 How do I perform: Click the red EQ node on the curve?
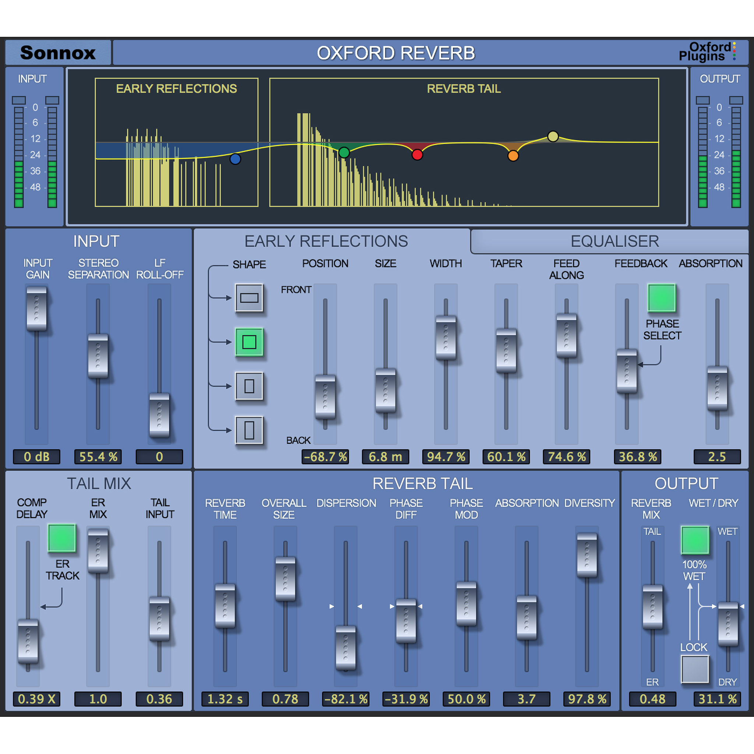click(x=417, y=155)
